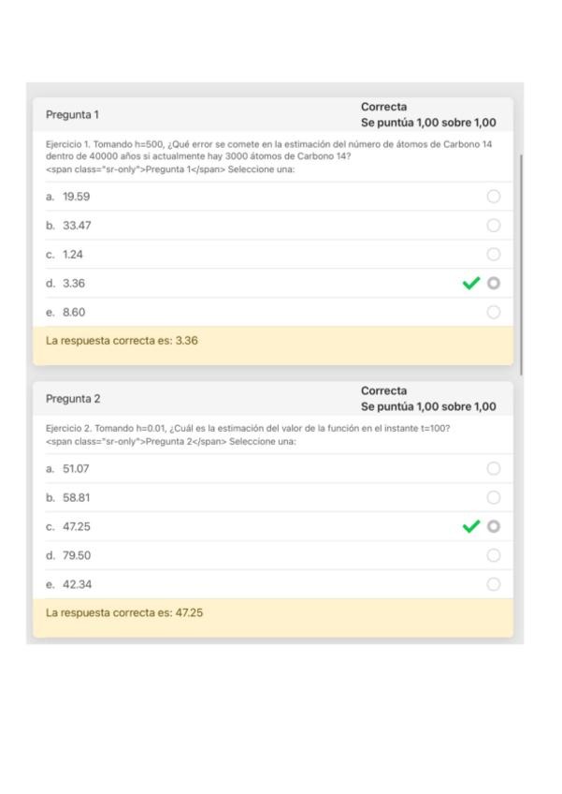This screenshot has height=794, width=562.
Task: Click green checkmark beside answer 47.25
Action: click(x=471, y=527)
